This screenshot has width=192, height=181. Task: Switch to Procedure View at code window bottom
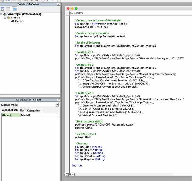67,174
